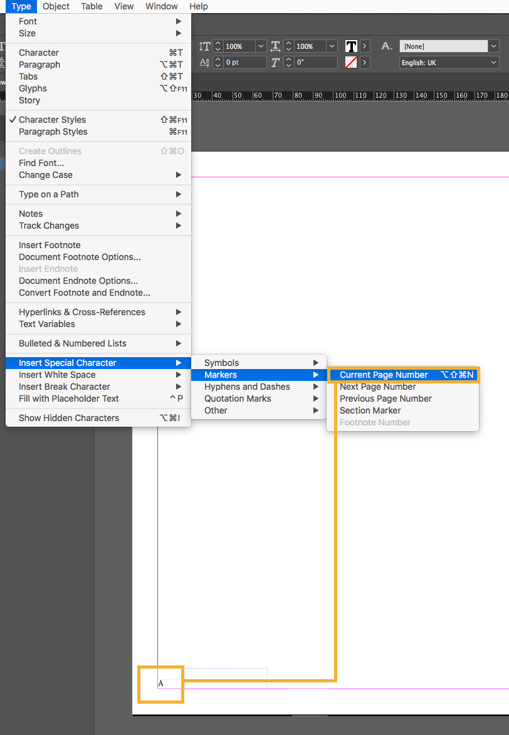Open the [None] character style dropdown
The height and width of the screenshot is (735, 509).
pyautogui.click(x=493, y=46)
